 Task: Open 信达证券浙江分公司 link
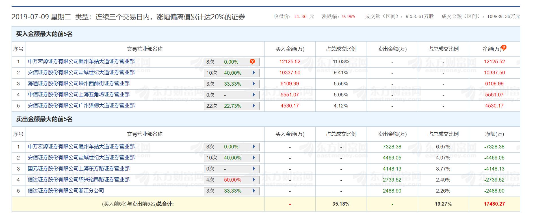pos(66,191)
